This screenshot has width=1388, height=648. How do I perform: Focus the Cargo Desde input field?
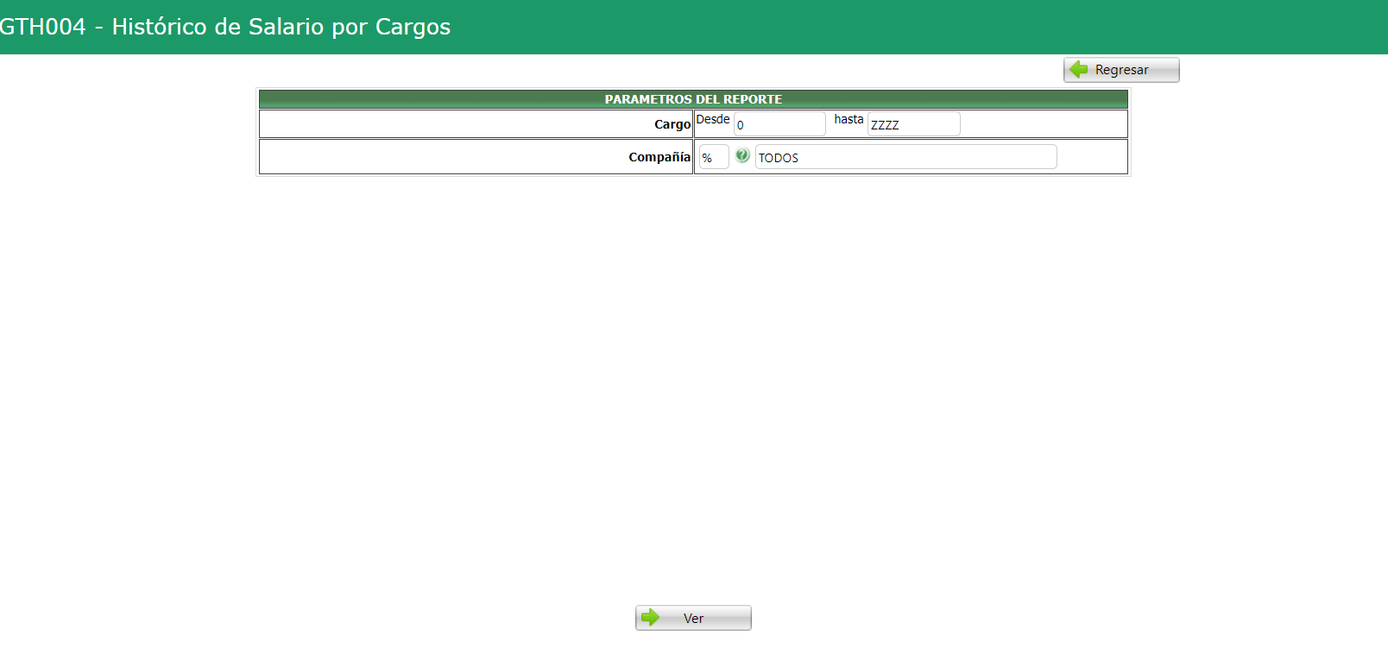click(779, 124)
